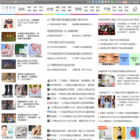Open the 其他 sub-category link
The image size is (140, 140).
tap(126, 10)
